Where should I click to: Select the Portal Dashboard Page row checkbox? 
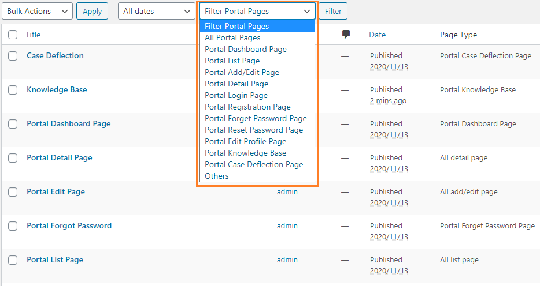13,124
